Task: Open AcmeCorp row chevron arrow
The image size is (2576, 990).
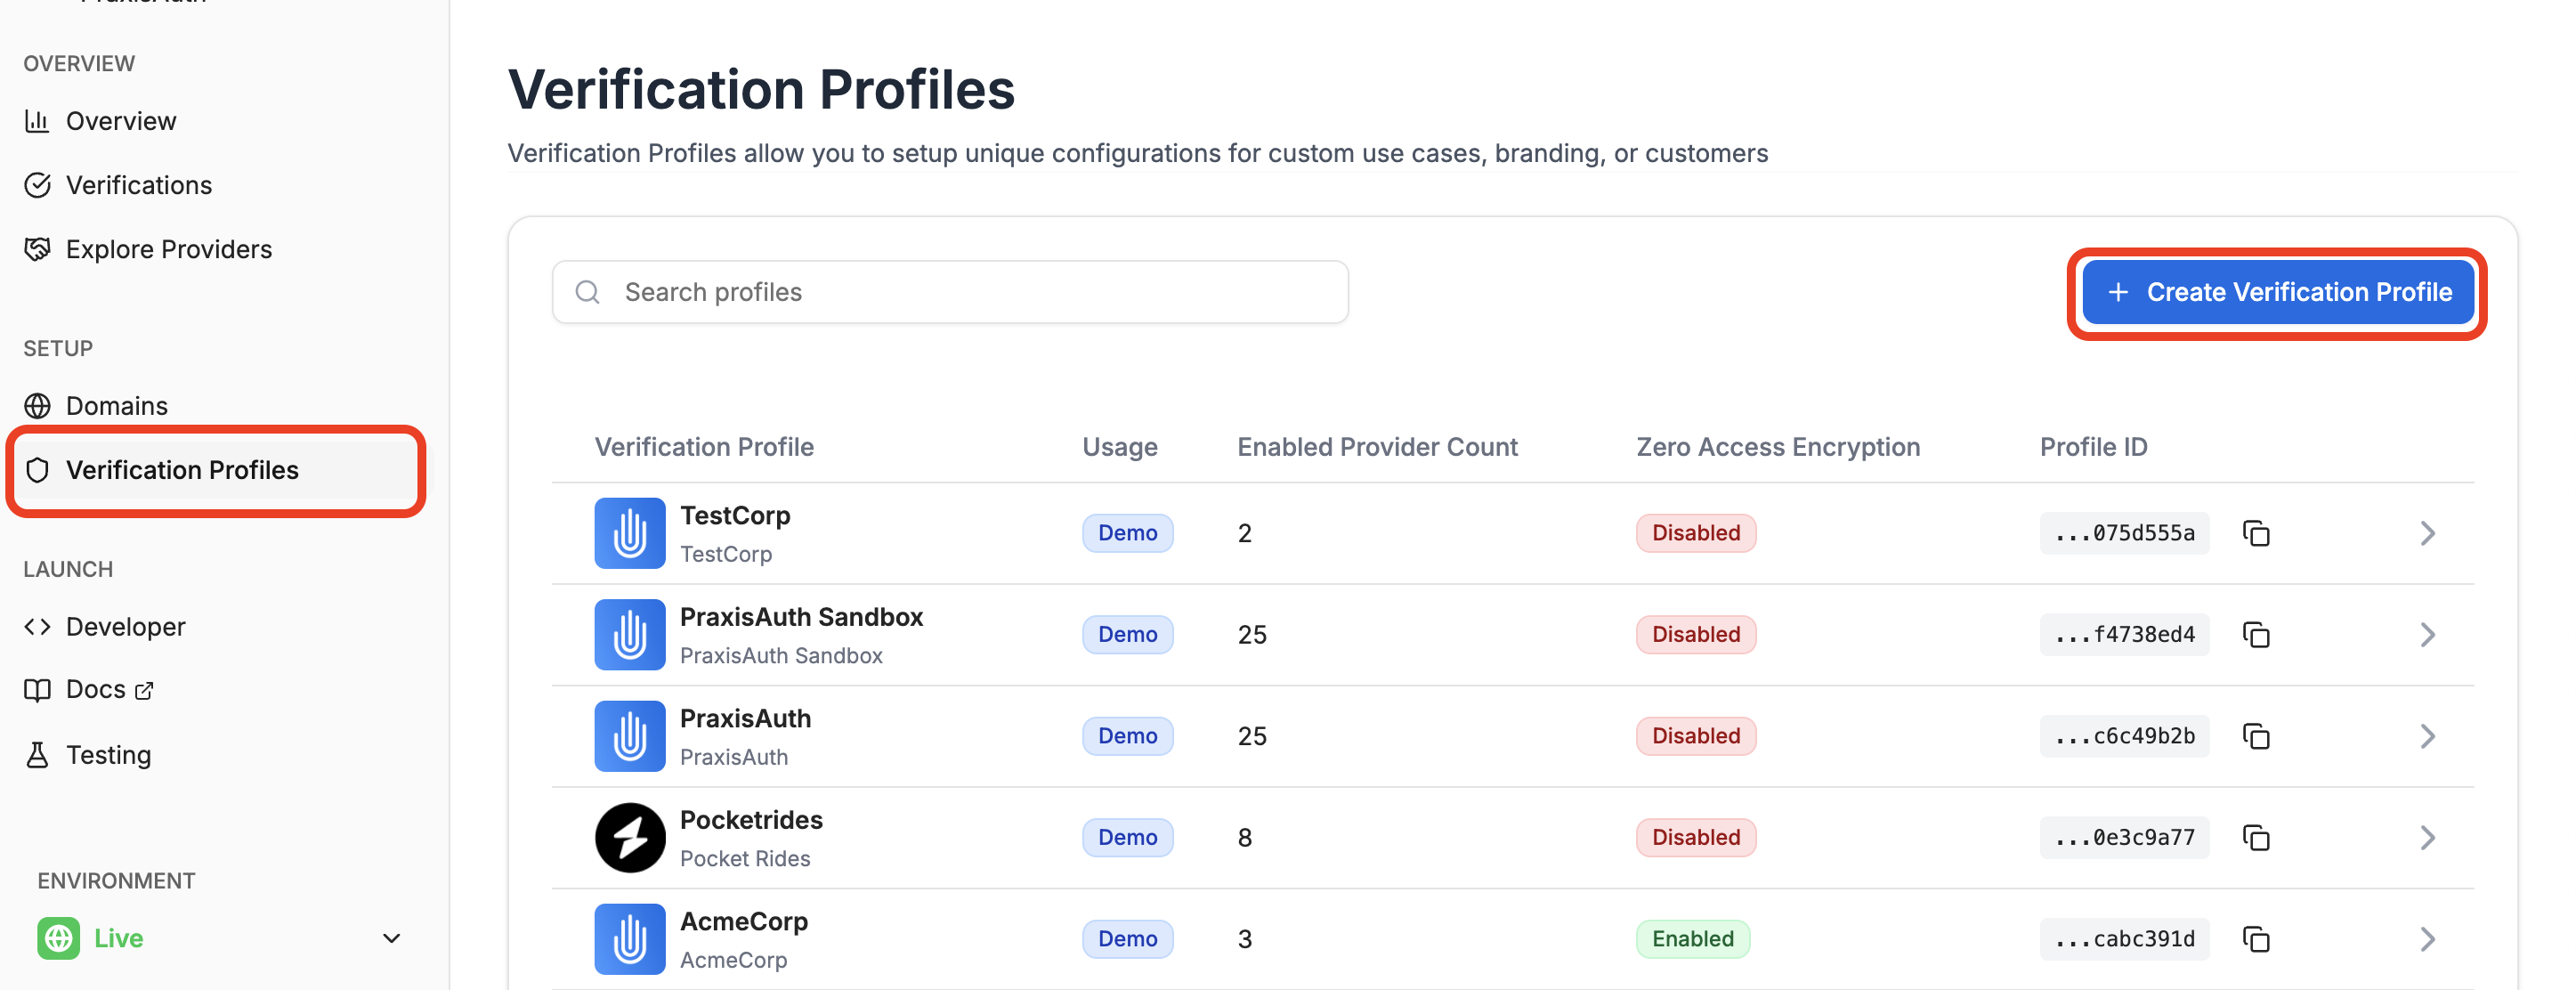Action: [2427, 939]
